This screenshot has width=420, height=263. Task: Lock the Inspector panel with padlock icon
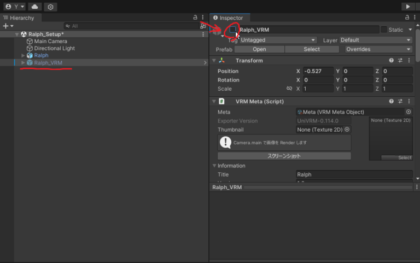point(408,18)
